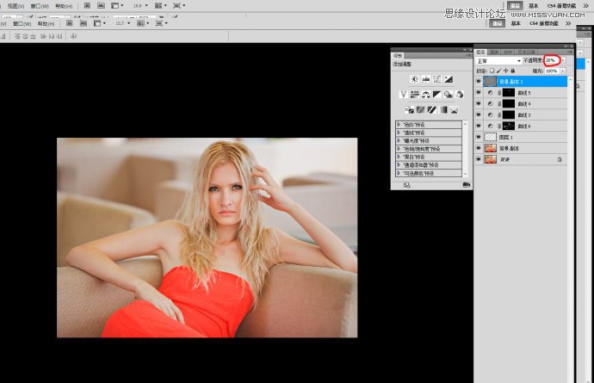This screenshot has height=383, width=594.
Task: Add a Hue/Saturation adjustment layer
Action: click(x=415, y=95)
